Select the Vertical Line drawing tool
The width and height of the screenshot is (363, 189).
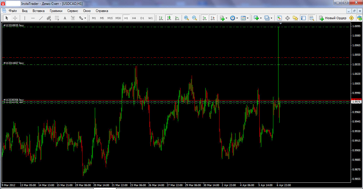pos(25,18)
